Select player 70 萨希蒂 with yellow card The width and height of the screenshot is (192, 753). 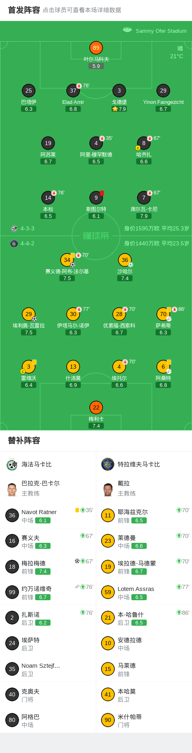click(x=163, y=314)
